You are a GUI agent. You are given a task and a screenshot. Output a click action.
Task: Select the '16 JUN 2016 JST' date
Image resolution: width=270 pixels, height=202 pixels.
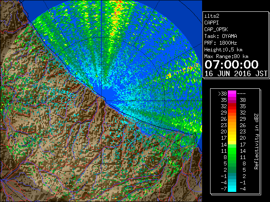click(x=236, y=74)
